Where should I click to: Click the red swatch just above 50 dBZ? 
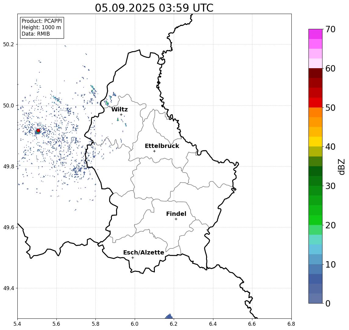coord(315,103)
